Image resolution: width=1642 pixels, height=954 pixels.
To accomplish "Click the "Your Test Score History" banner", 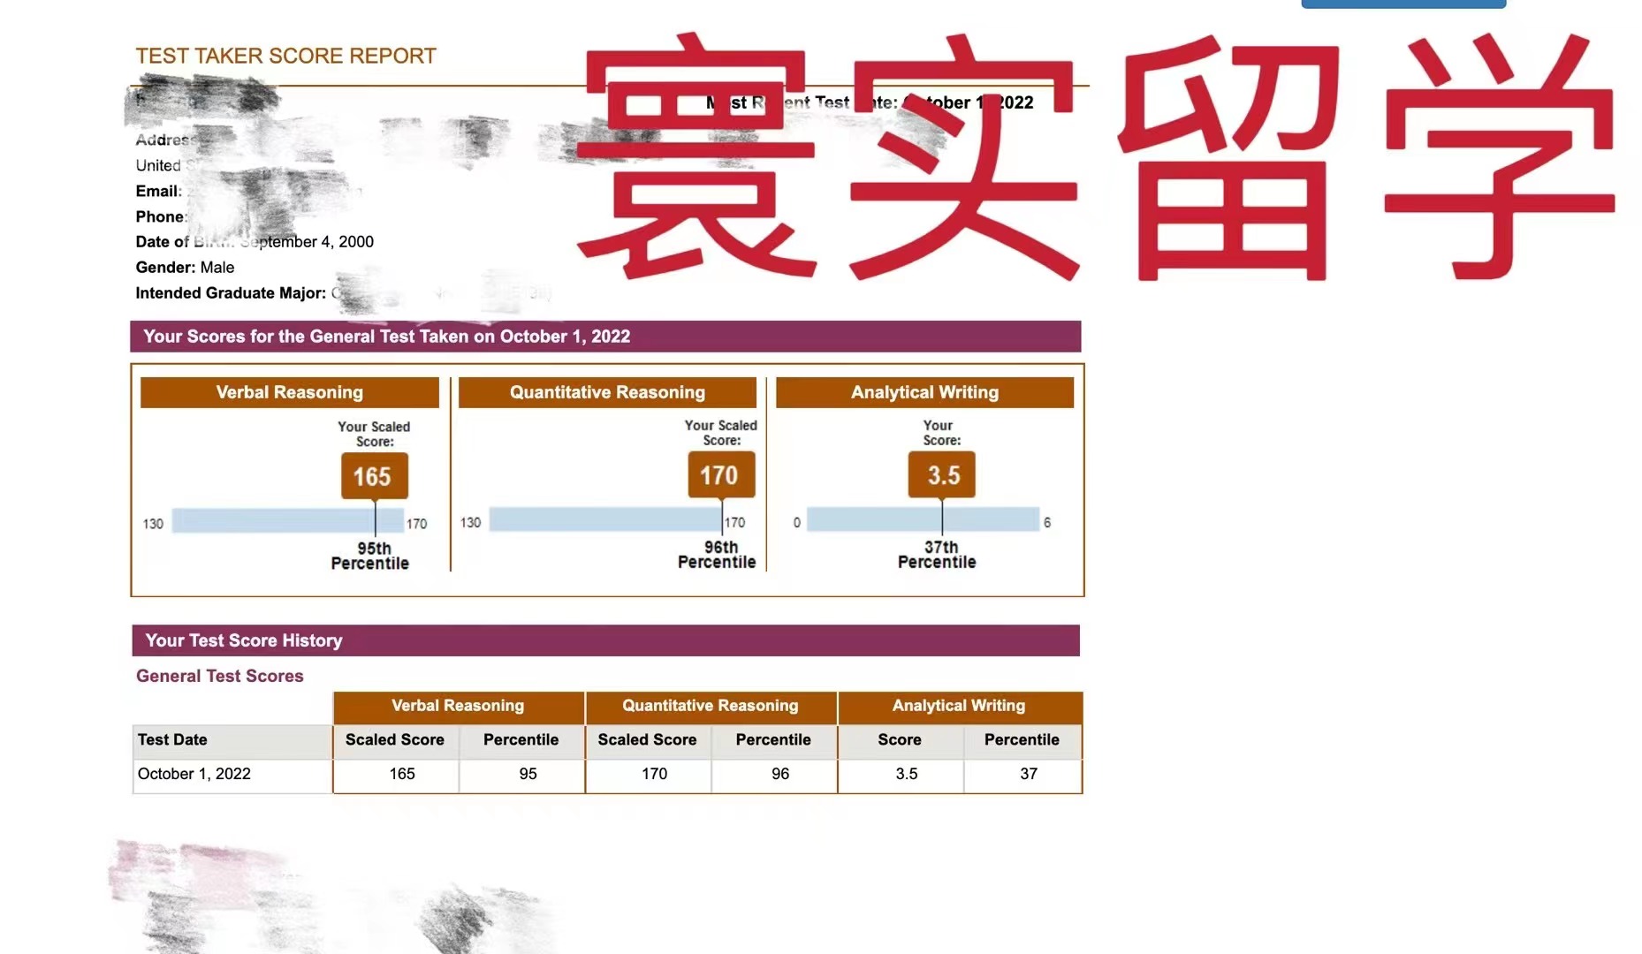I will (605, 640).
